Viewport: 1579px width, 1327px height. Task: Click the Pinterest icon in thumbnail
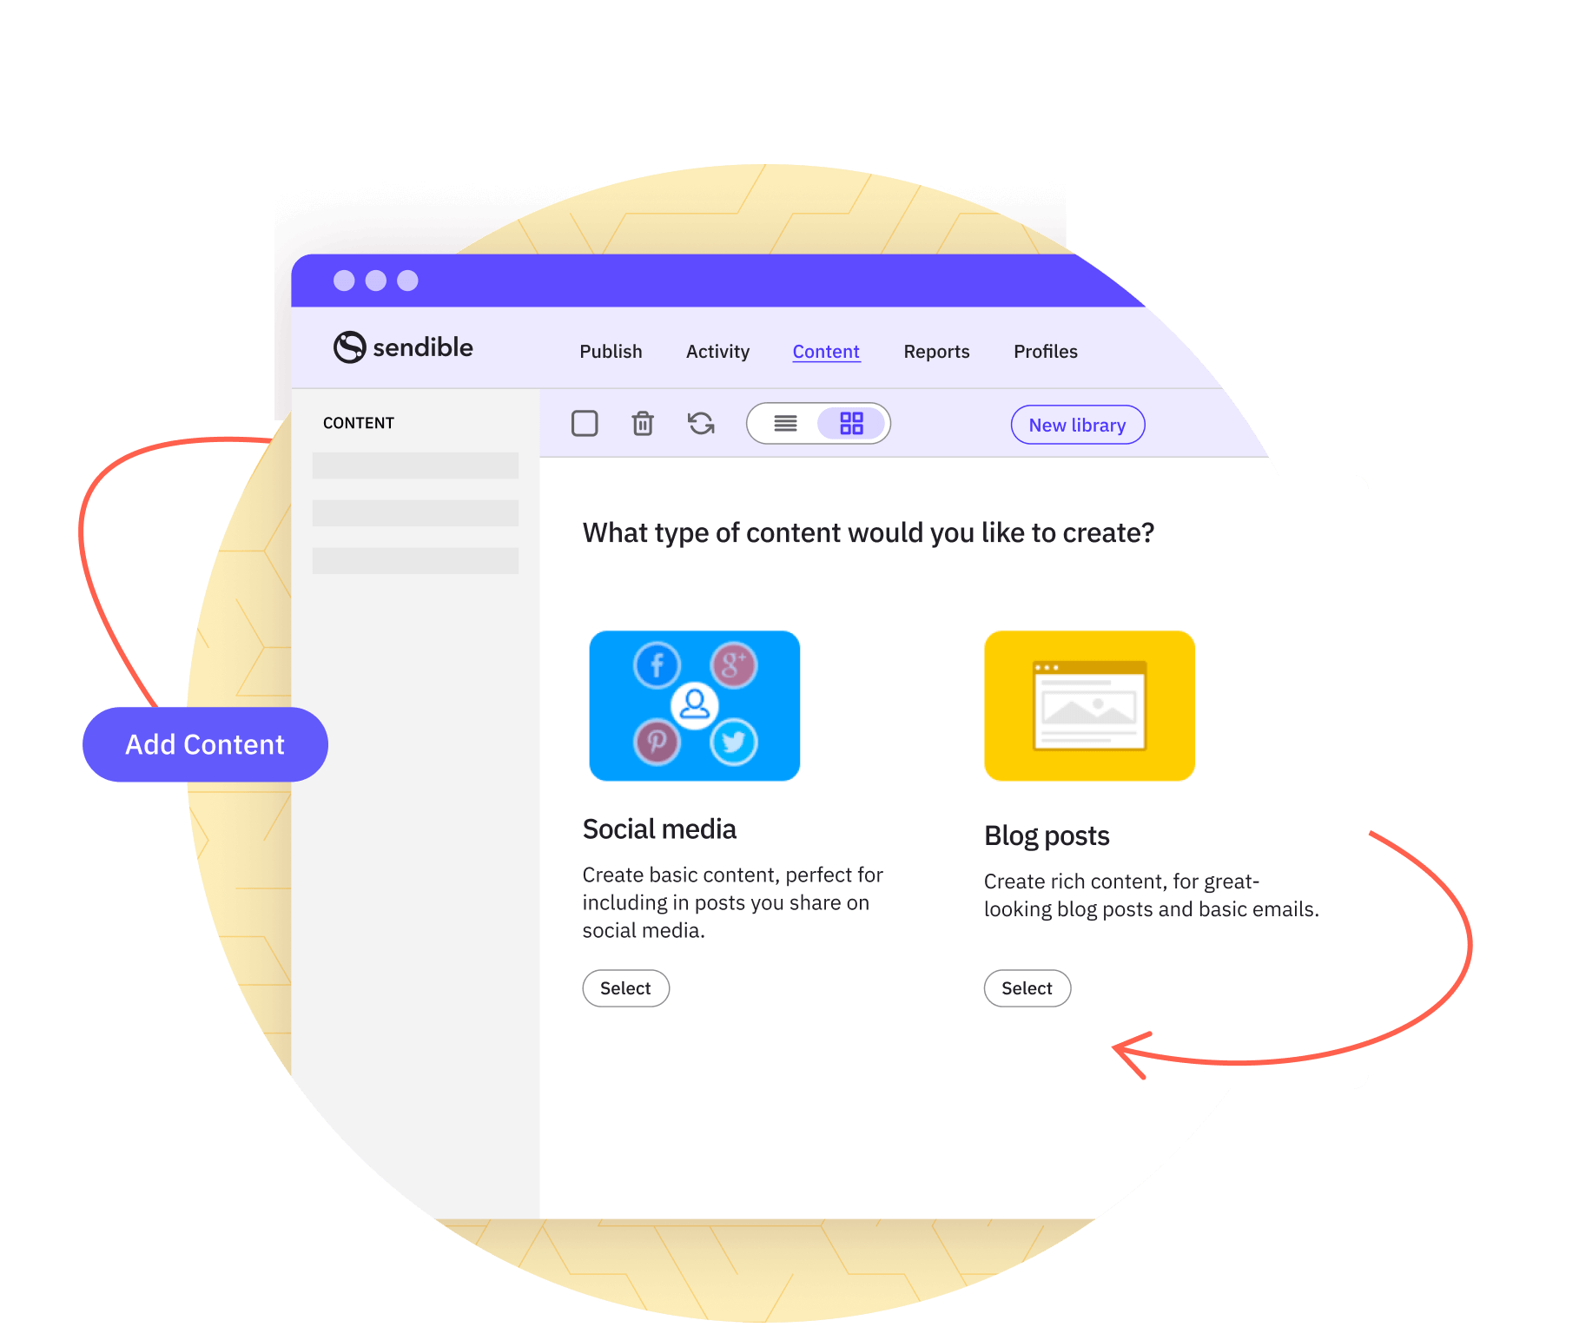(x=657, y=743)
